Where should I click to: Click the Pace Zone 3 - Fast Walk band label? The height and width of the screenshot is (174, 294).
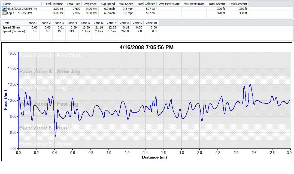[50, 56]
